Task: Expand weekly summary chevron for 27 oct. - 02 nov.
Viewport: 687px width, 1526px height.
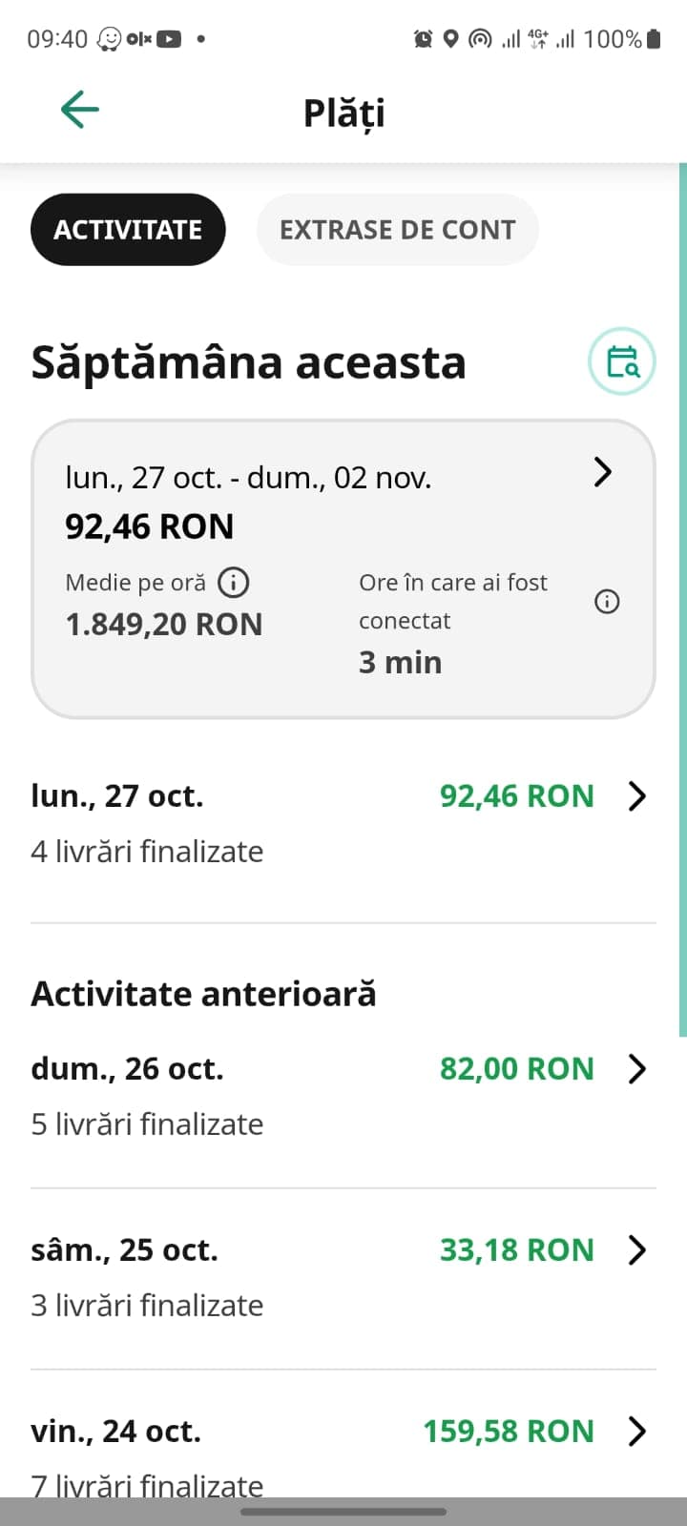Action: coord(602,472)
